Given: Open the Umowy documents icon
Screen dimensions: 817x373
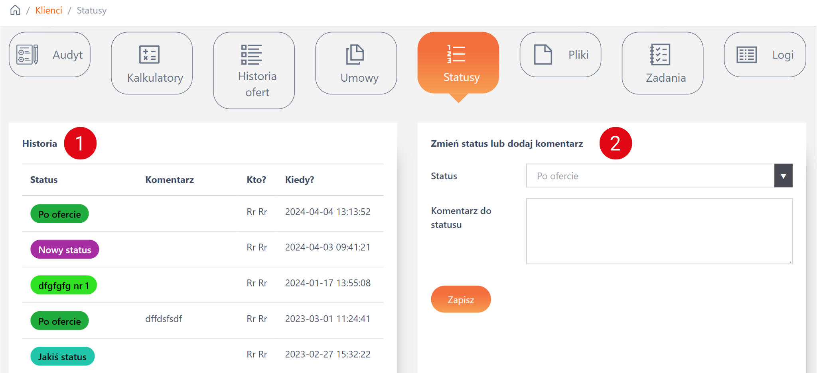Looking at the screenshot, I should pos(355,55).
